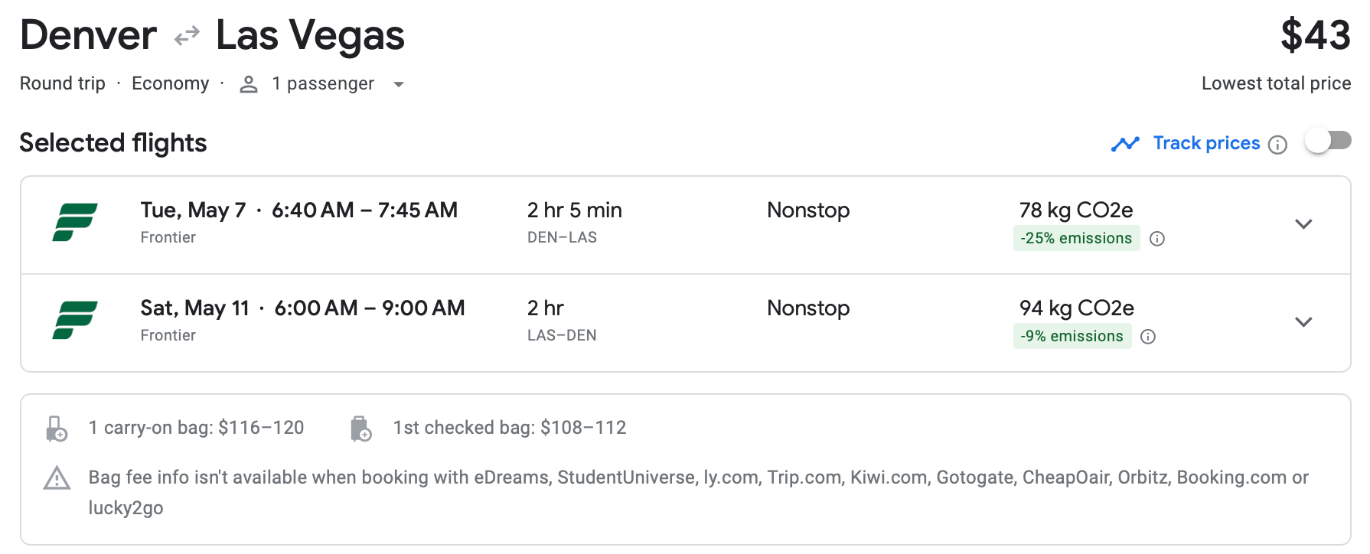
Task: Expand the Tue, May 7 flight details
Action: point(1303,224)
